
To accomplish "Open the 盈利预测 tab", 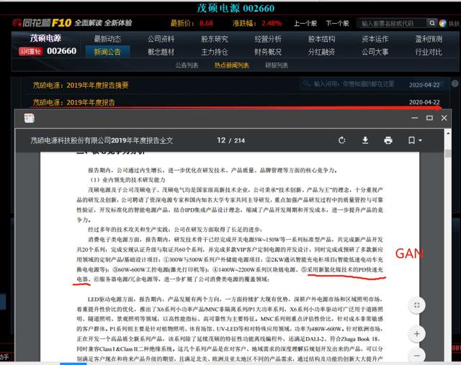I will [429, 39].
